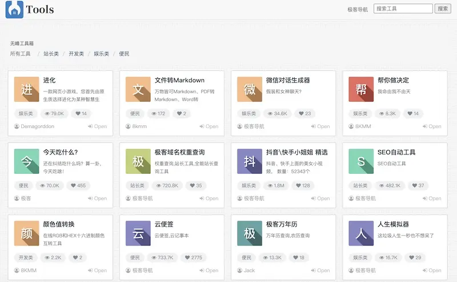
Task: Click the 颜 icon of 颜色值转换
Action: coord(26,233)
